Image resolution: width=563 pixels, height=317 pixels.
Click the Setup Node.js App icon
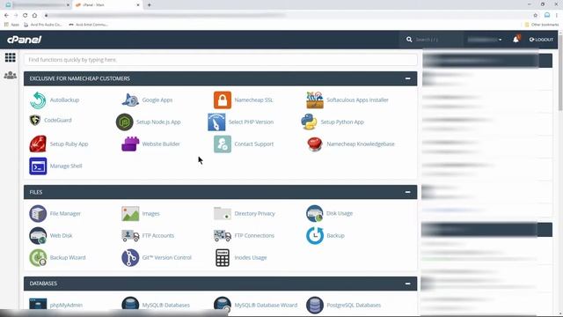coord(124,122)
